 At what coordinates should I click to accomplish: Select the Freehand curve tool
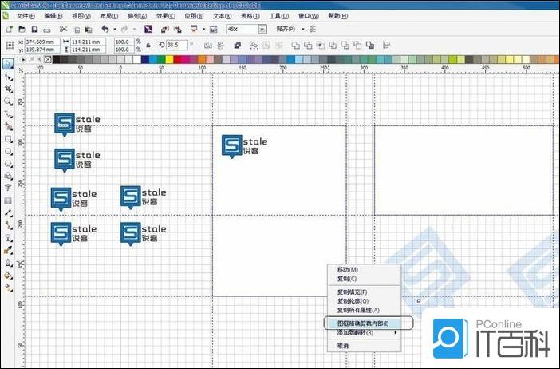coord(8,114)
